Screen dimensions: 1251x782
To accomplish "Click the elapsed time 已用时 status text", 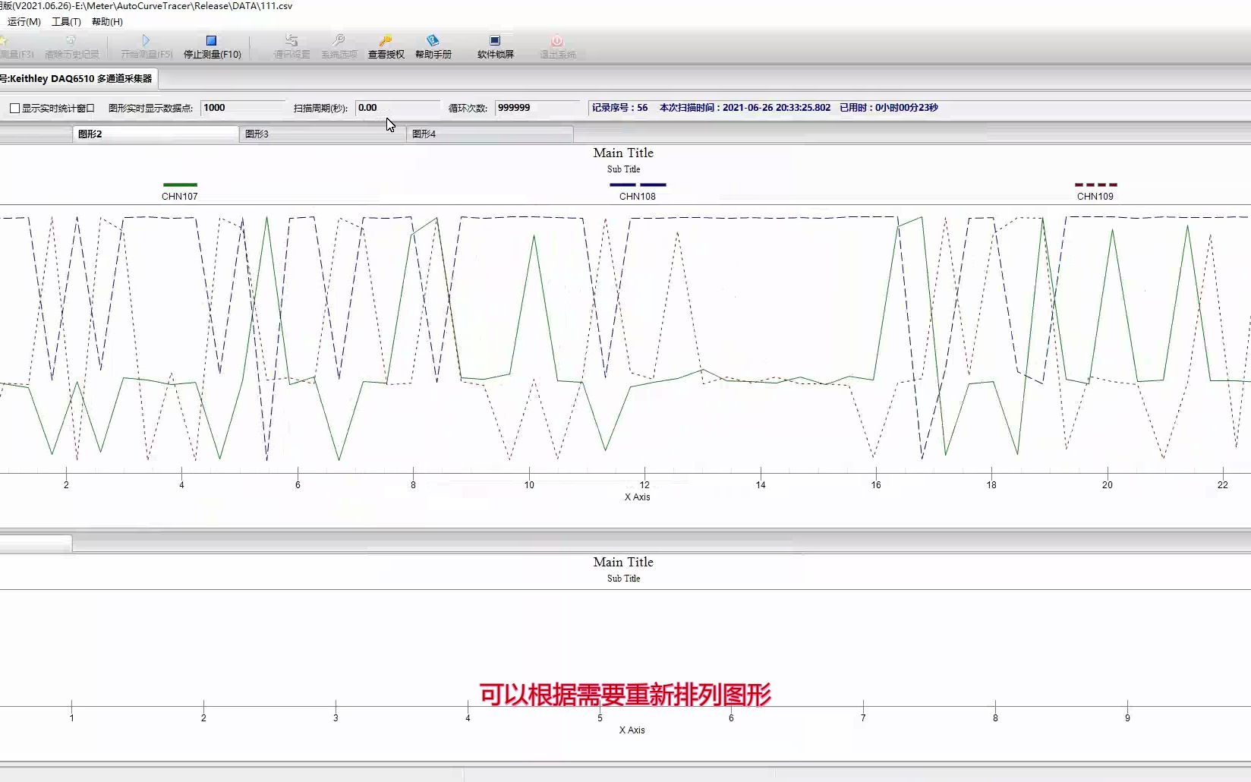I will (x=889, y=108).
